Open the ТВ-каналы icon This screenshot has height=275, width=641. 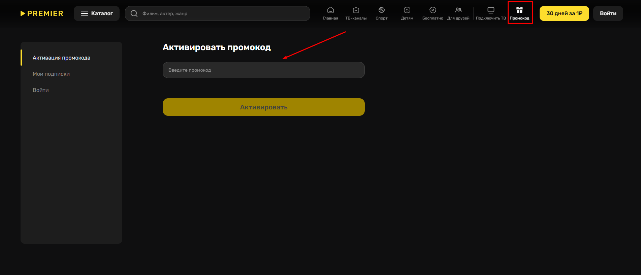(x=356, y=10)
